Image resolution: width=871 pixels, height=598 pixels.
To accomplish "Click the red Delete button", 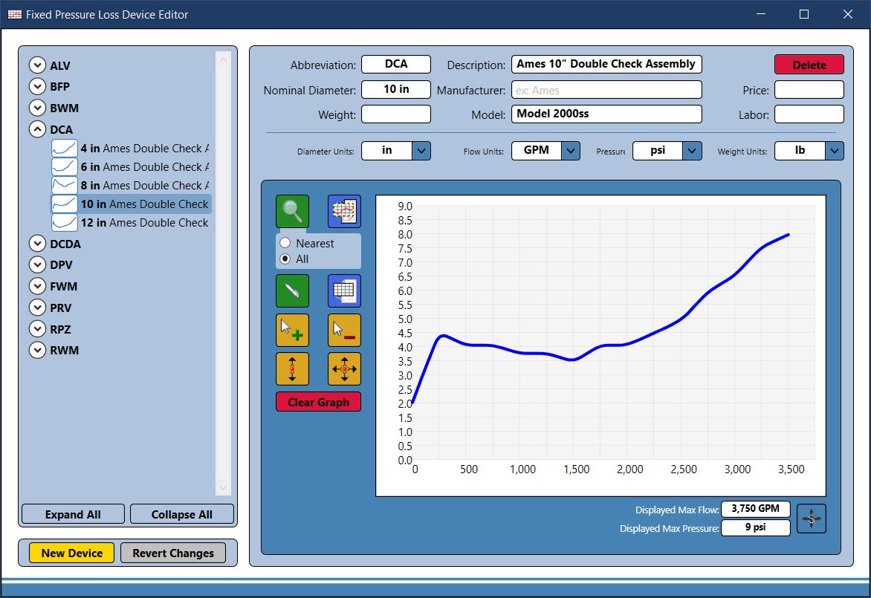I will 809,65.
